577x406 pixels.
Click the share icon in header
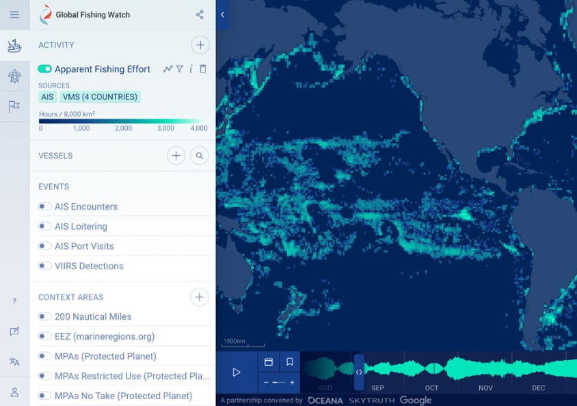coord(200,14)
